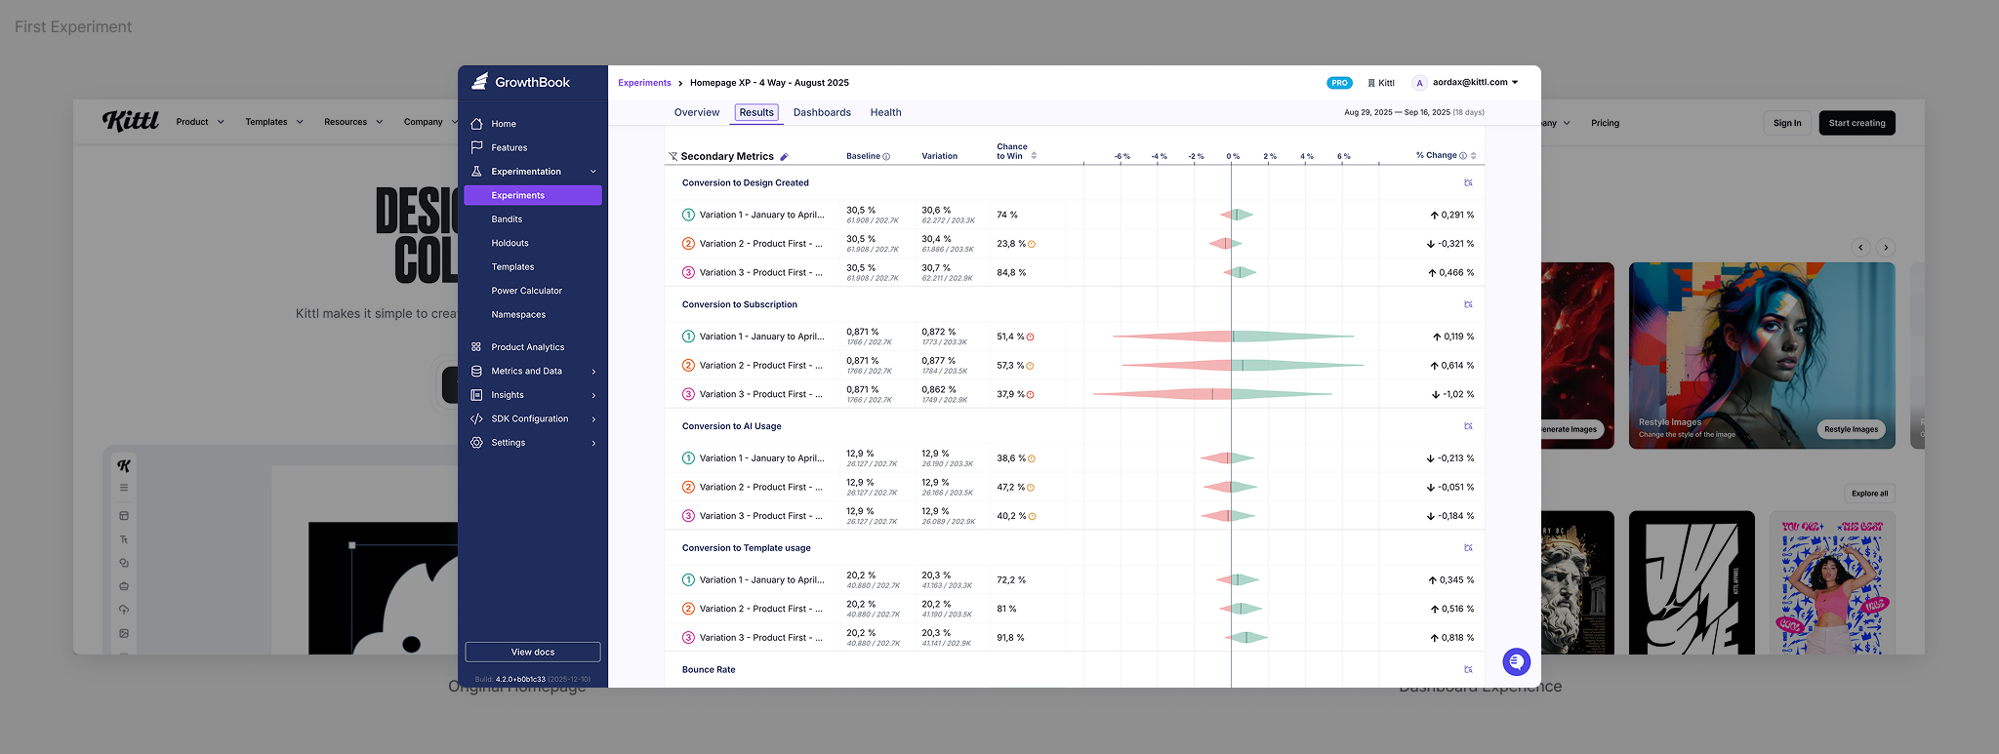
Task: Open Features flag icon in sidebar
Action: 476,147
